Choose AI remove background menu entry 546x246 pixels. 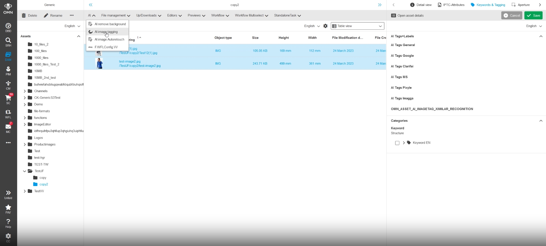pyautogui.click(x=110, y=24)
